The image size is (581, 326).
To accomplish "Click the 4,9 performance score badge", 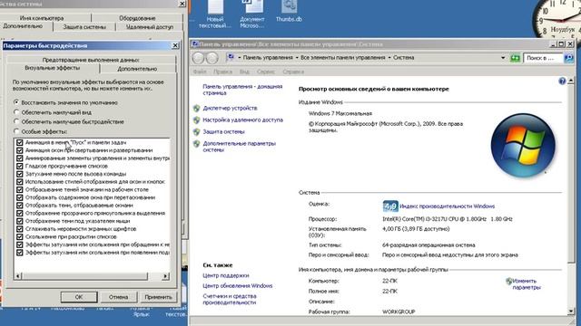I will (x=390, y=206).
